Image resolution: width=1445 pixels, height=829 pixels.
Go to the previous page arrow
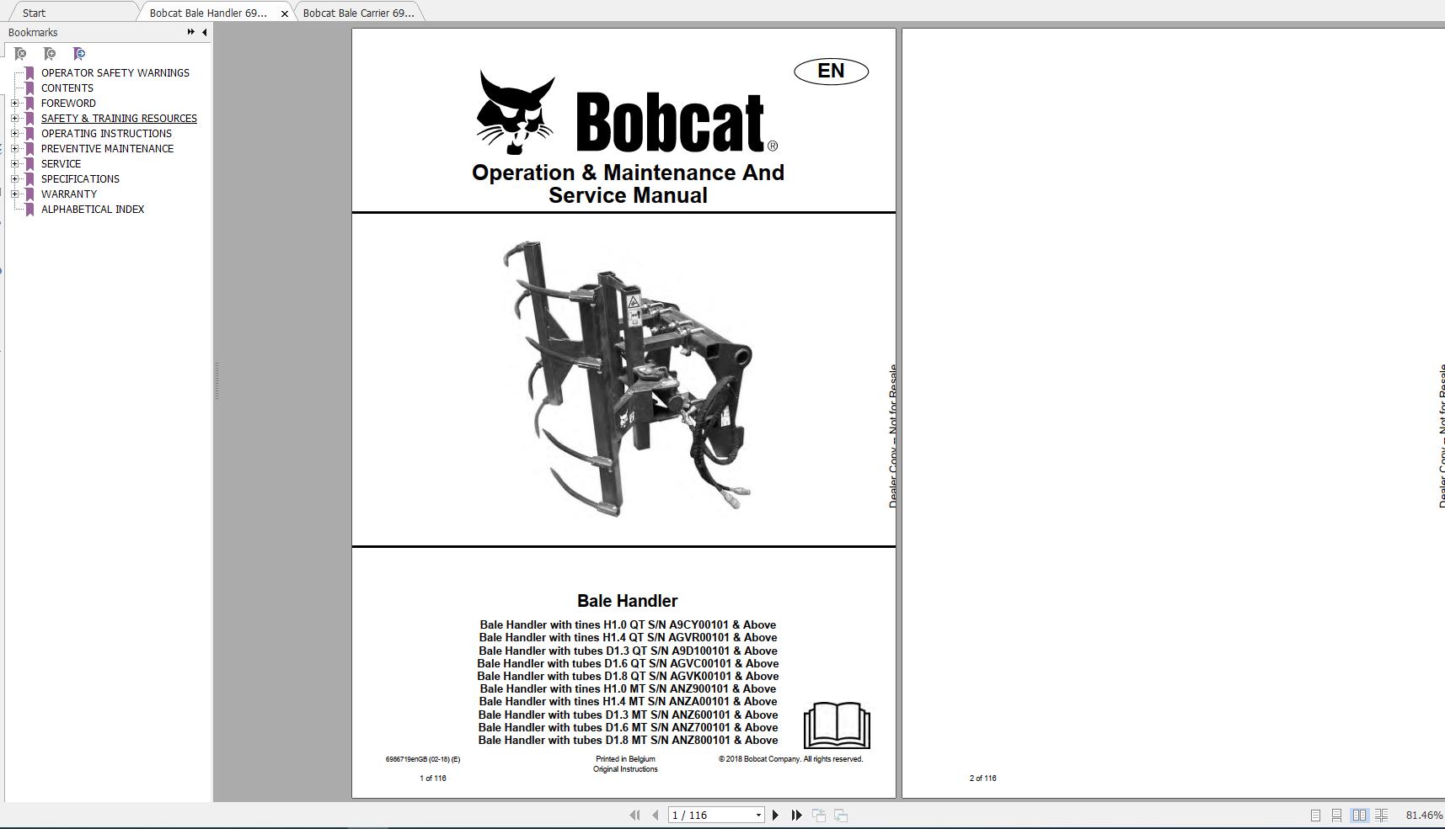tap(656, 815)
